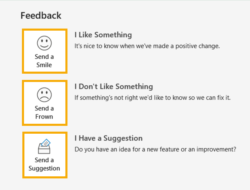Click the 'Send a Smile' text label
The height and width of the screenshot is (190, 250).
pos(44,61)
